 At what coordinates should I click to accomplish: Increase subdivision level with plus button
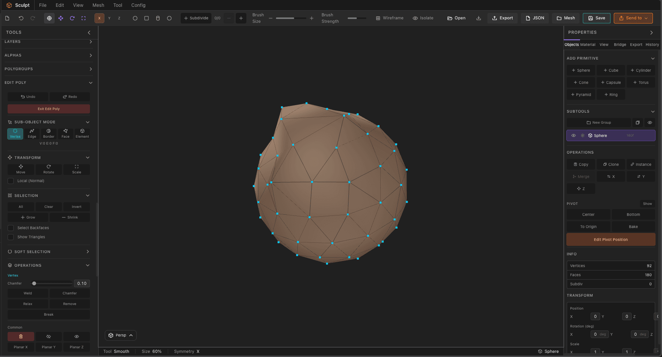point(241,18)
